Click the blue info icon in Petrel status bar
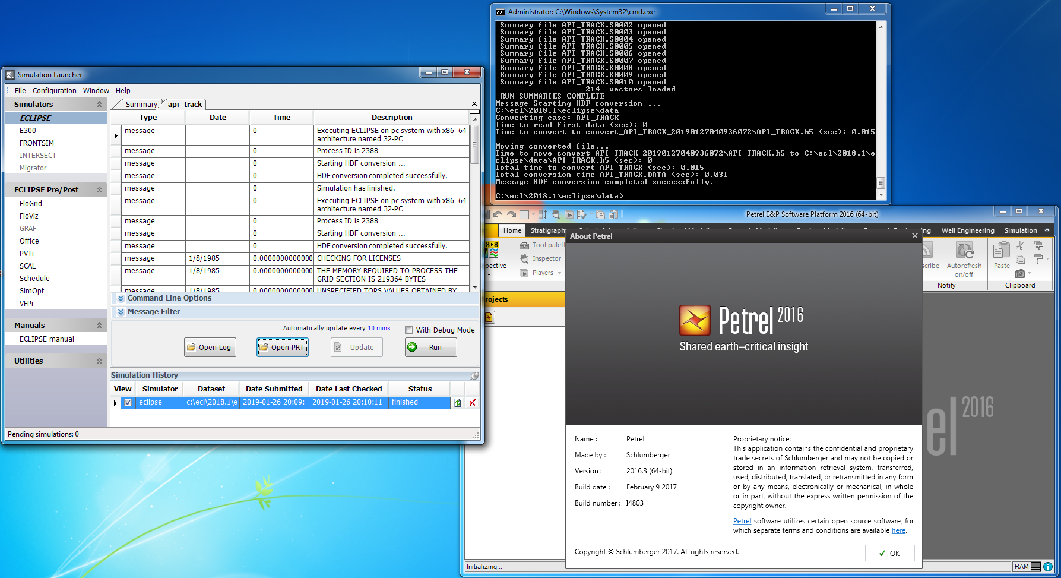1061x578 pixels. (1048, 567)
